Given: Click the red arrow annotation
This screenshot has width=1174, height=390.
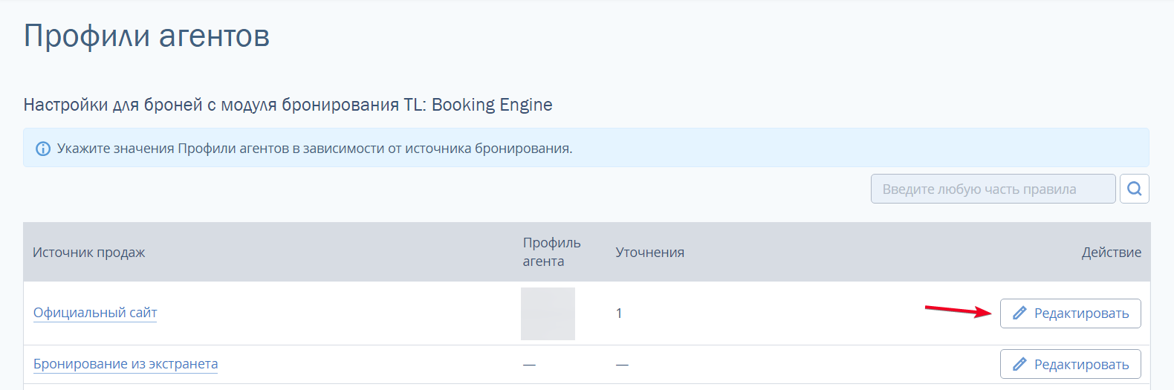Looking at the screenshot, I should 959,311.
